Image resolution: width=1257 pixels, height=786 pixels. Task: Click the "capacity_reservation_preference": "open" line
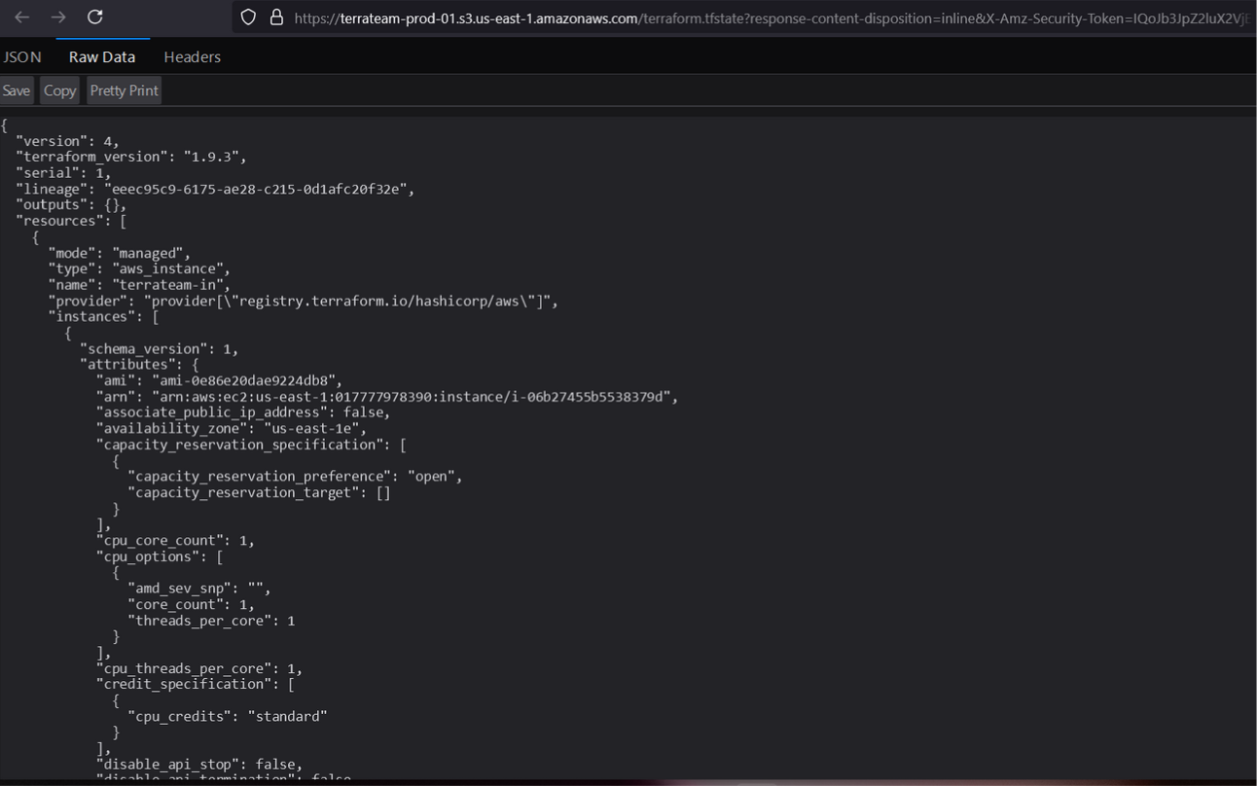tap(295, 476)
